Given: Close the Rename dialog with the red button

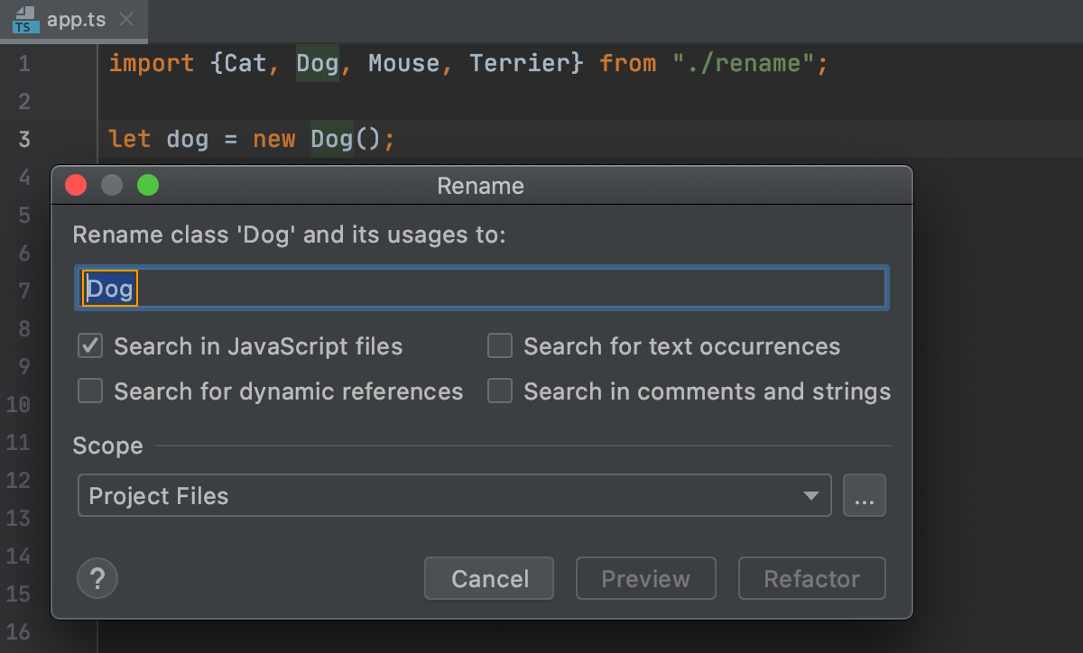Looking at the screenshot, I should 76,186.
